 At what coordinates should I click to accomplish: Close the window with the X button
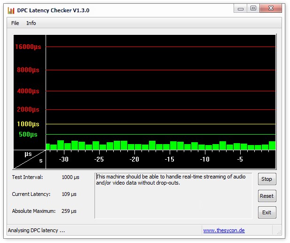[270, 8]
